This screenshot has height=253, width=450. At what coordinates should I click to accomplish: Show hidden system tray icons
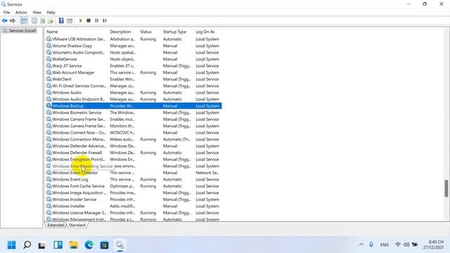pyautogui.click(x=361, y=245)
